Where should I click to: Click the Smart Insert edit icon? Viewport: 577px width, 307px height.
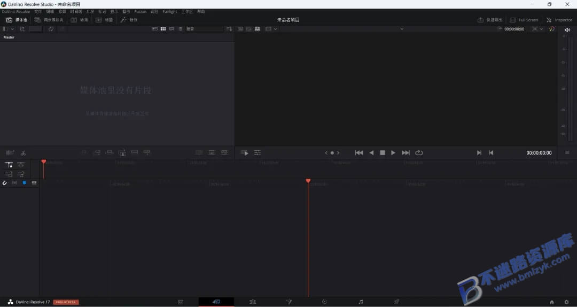click(84, 152)
